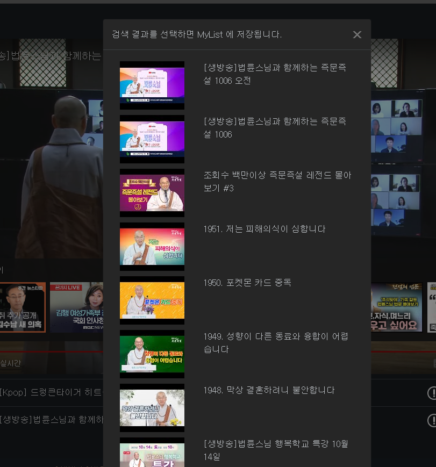Select '1950. 포켓몬 카드 중독' title

point(247,283)
